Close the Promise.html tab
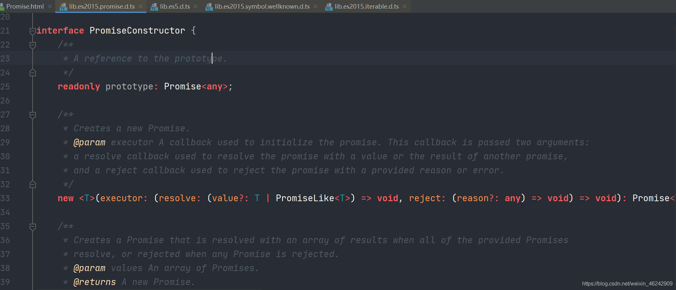This screenshot has width=676, height=290. click(x=50, y=6)
